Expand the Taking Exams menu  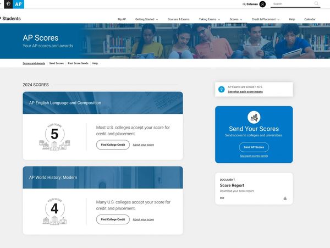[x=210, y=19]
